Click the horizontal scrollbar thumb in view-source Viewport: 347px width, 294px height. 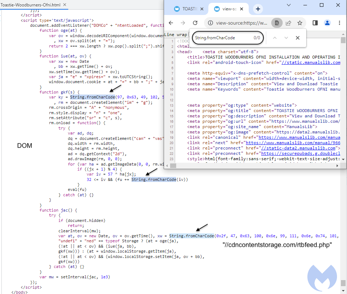click(x=173, y=166)
